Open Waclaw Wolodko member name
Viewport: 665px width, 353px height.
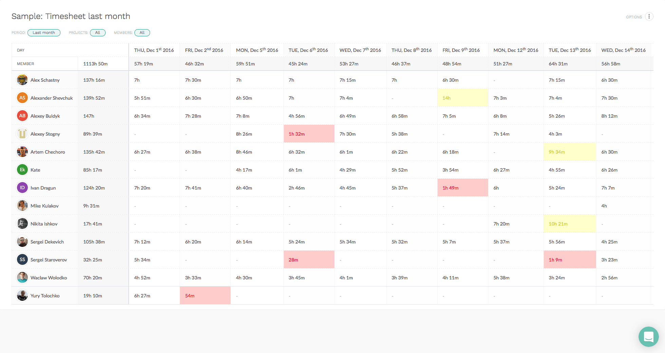coord(49,278)
